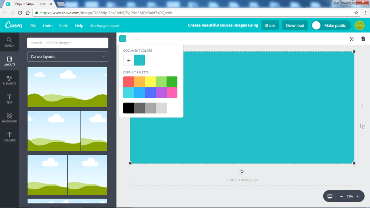
Task: Select the Layouts panel
Action: click(9, 60)
